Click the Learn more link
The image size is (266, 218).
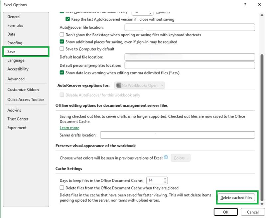69,128
